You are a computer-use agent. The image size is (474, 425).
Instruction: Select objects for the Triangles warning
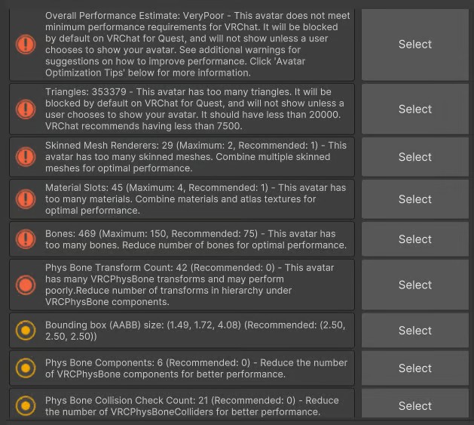415,109
